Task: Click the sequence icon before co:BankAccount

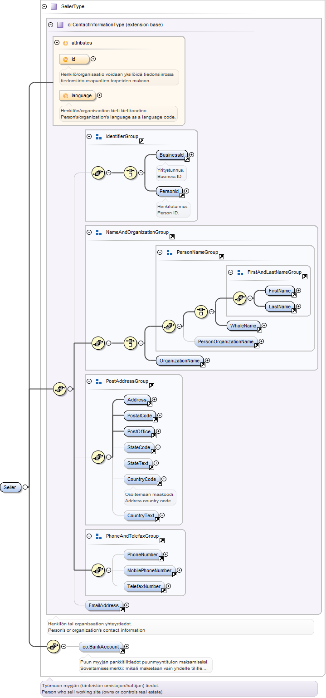Action: 54,646
